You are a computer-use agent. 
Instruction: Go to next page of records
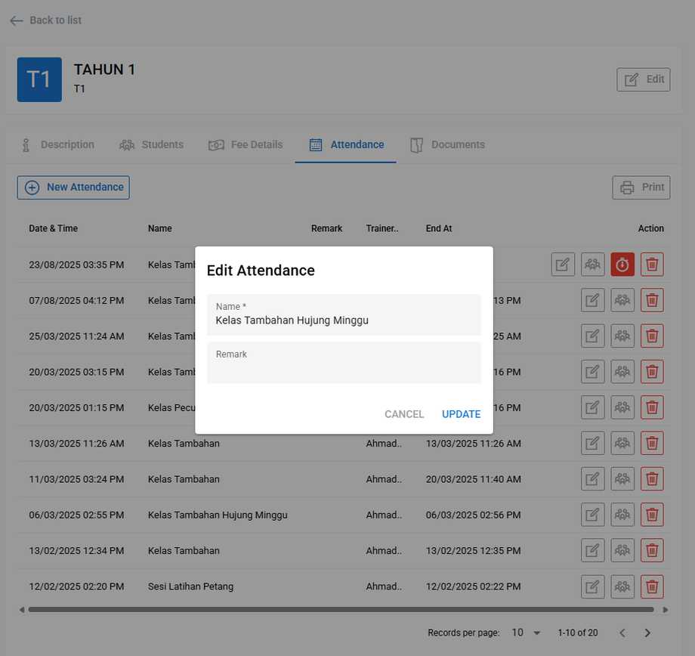tap(647, 633)
